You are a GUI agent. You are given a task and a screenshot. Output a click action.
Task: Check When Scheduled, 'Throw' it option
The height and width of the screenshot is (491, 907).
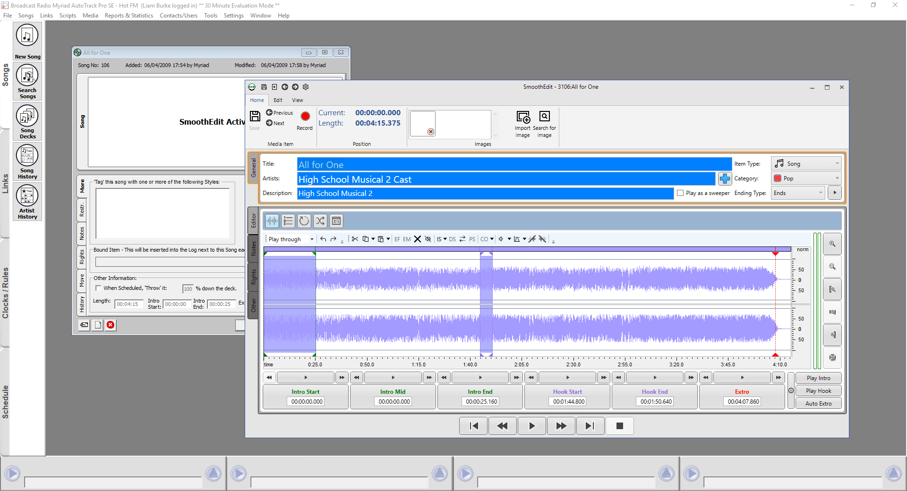(98, 288)
